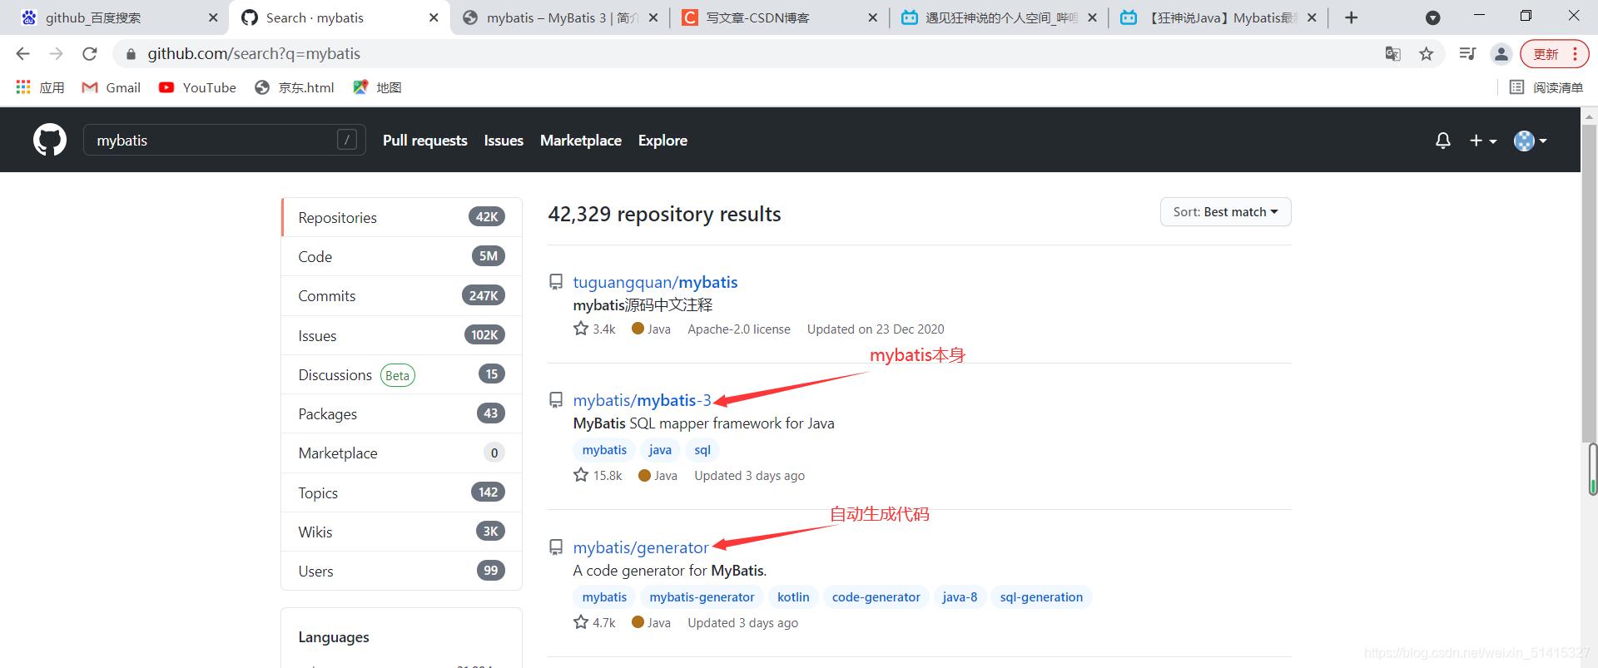Select Topics results filter

pos(402,492)
